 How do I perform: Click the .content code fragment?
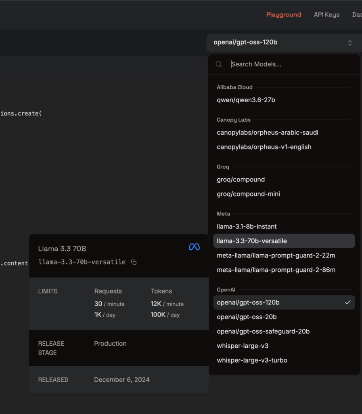(x=14, y=263)
